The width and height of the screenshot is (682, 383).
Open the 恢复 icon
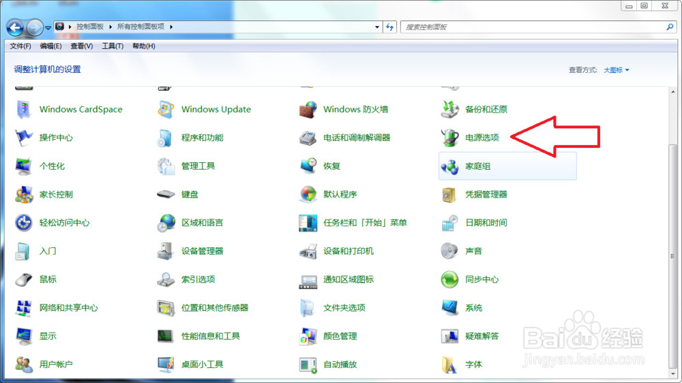(308, 166)
